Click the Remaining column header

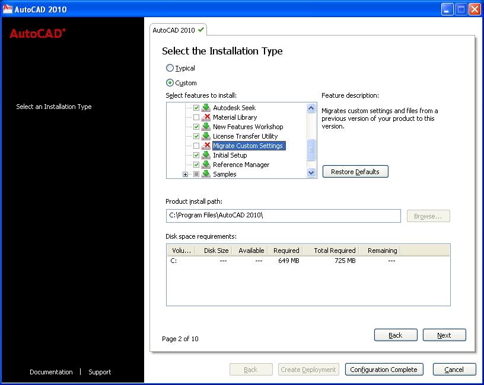tap(380, 251)
